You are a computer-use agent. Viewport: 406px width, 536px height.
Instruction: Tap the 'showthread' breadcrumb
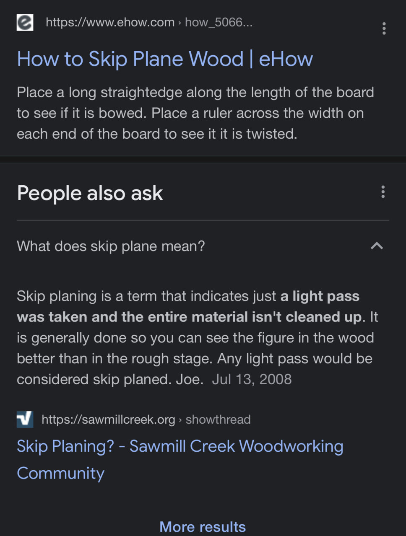(x=218, y=419)
